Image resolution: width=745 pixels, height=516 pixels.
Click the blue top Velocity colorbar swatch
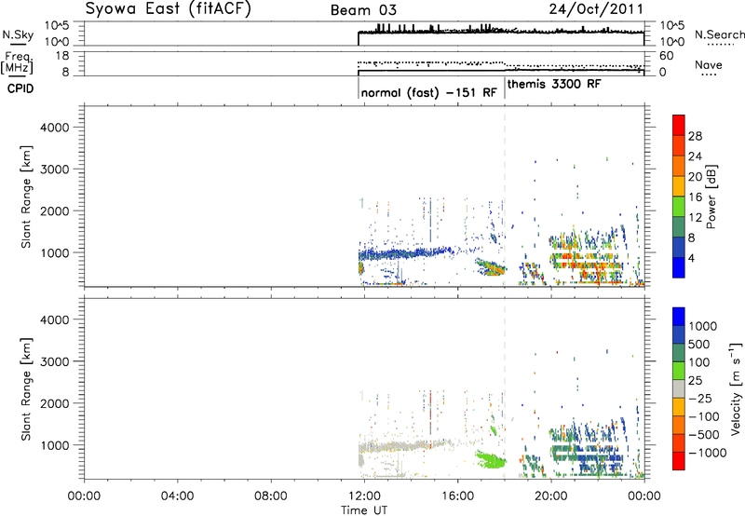pos(679,317)
